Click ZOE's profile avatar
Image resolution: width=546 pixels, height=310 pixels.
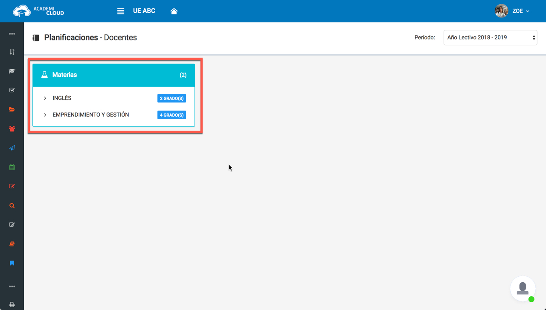501,11
